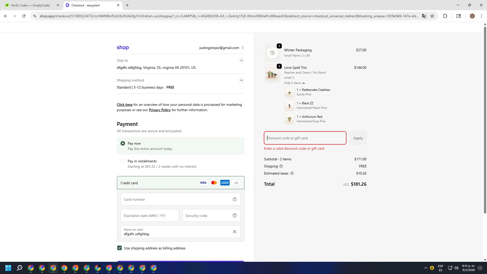This screenshot has width=487, height=274.
Task: Clear the Name on card field
Action: [234, 231]
